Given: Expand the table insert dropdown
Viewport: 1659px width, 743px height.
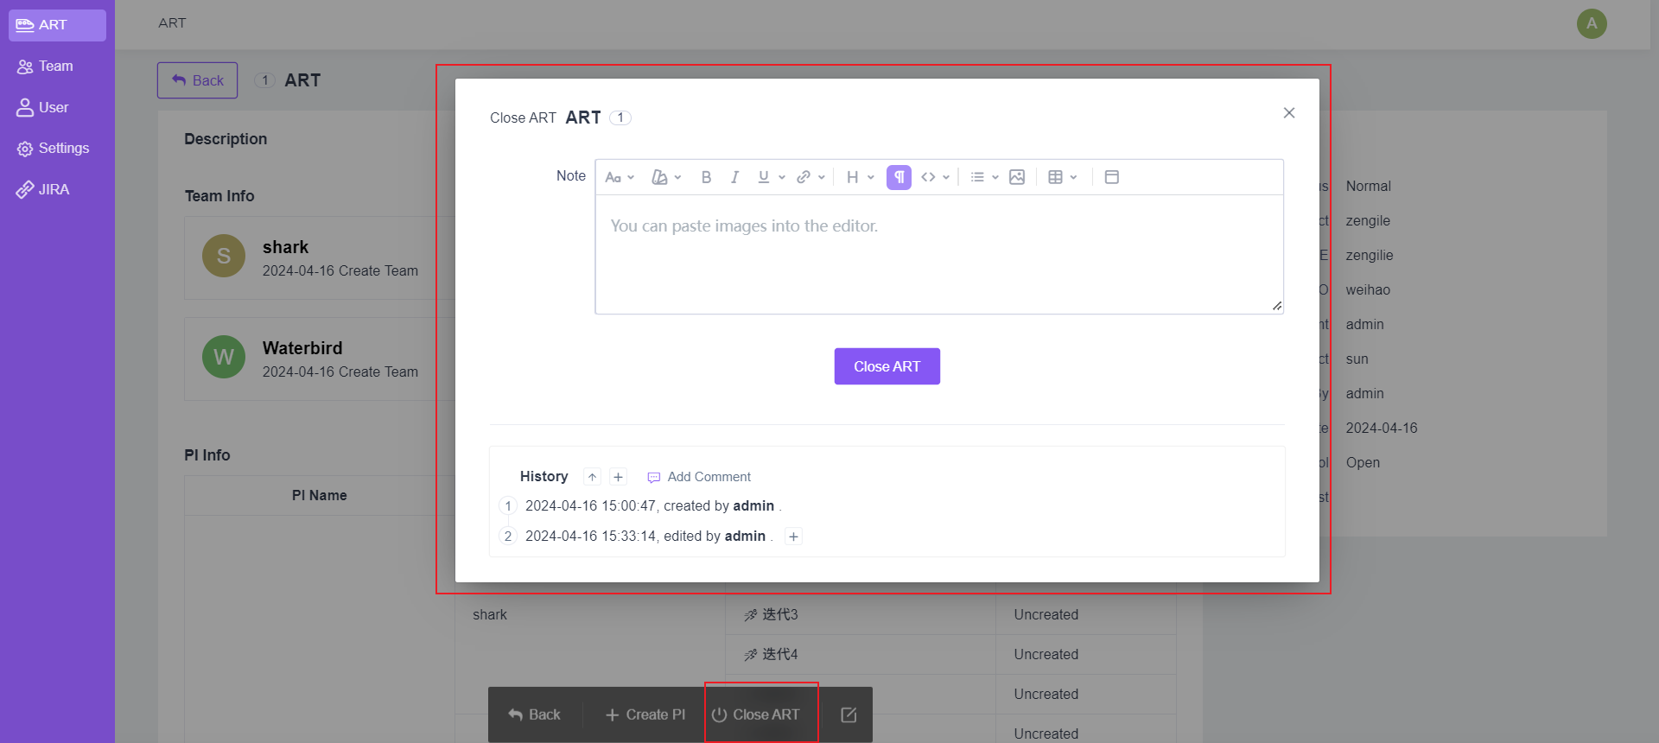Looking at the screenshot, I should pos(1062,177).
